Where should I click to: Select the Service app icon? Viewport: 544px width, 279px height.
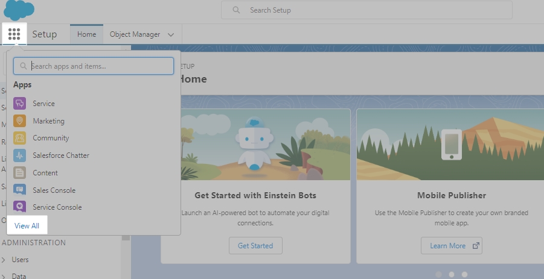tap(20, 104)
